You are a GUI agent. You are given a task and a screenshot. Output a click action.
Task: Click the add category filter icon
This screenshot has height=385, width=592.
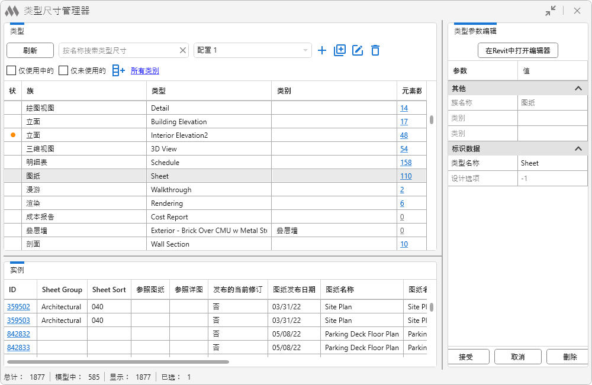click(118, 71)
